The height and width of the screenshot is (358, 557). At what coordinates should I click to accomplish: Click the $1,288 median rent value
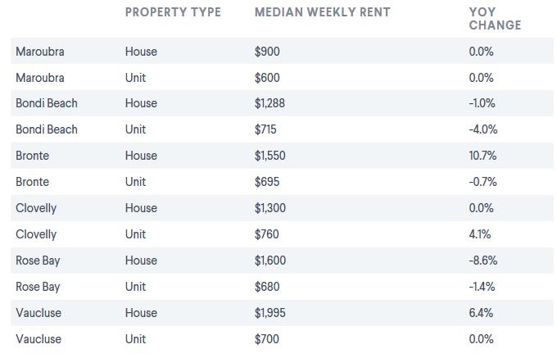[269, 103]
